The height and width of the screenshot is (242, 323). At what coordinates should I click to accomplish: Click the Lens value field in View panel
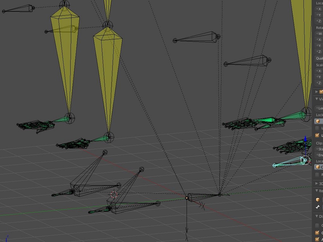(x=319, y=108)
